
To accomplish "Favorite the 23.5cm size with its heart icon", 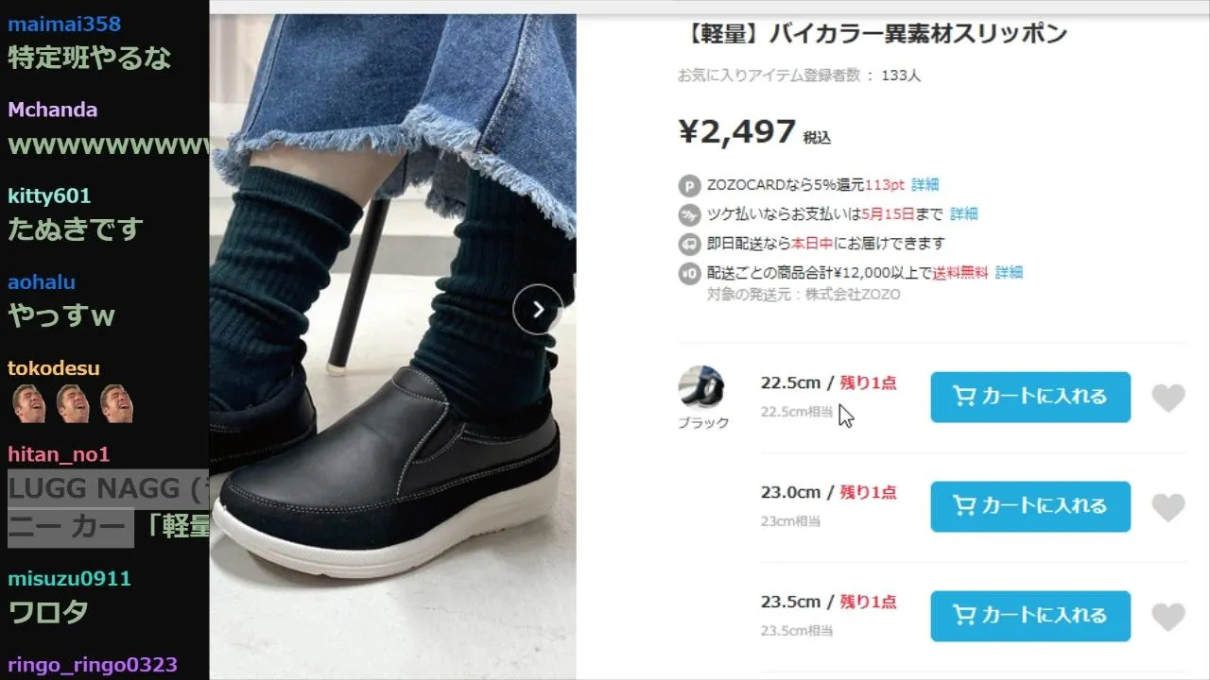I will click(x=1168, y=617).
